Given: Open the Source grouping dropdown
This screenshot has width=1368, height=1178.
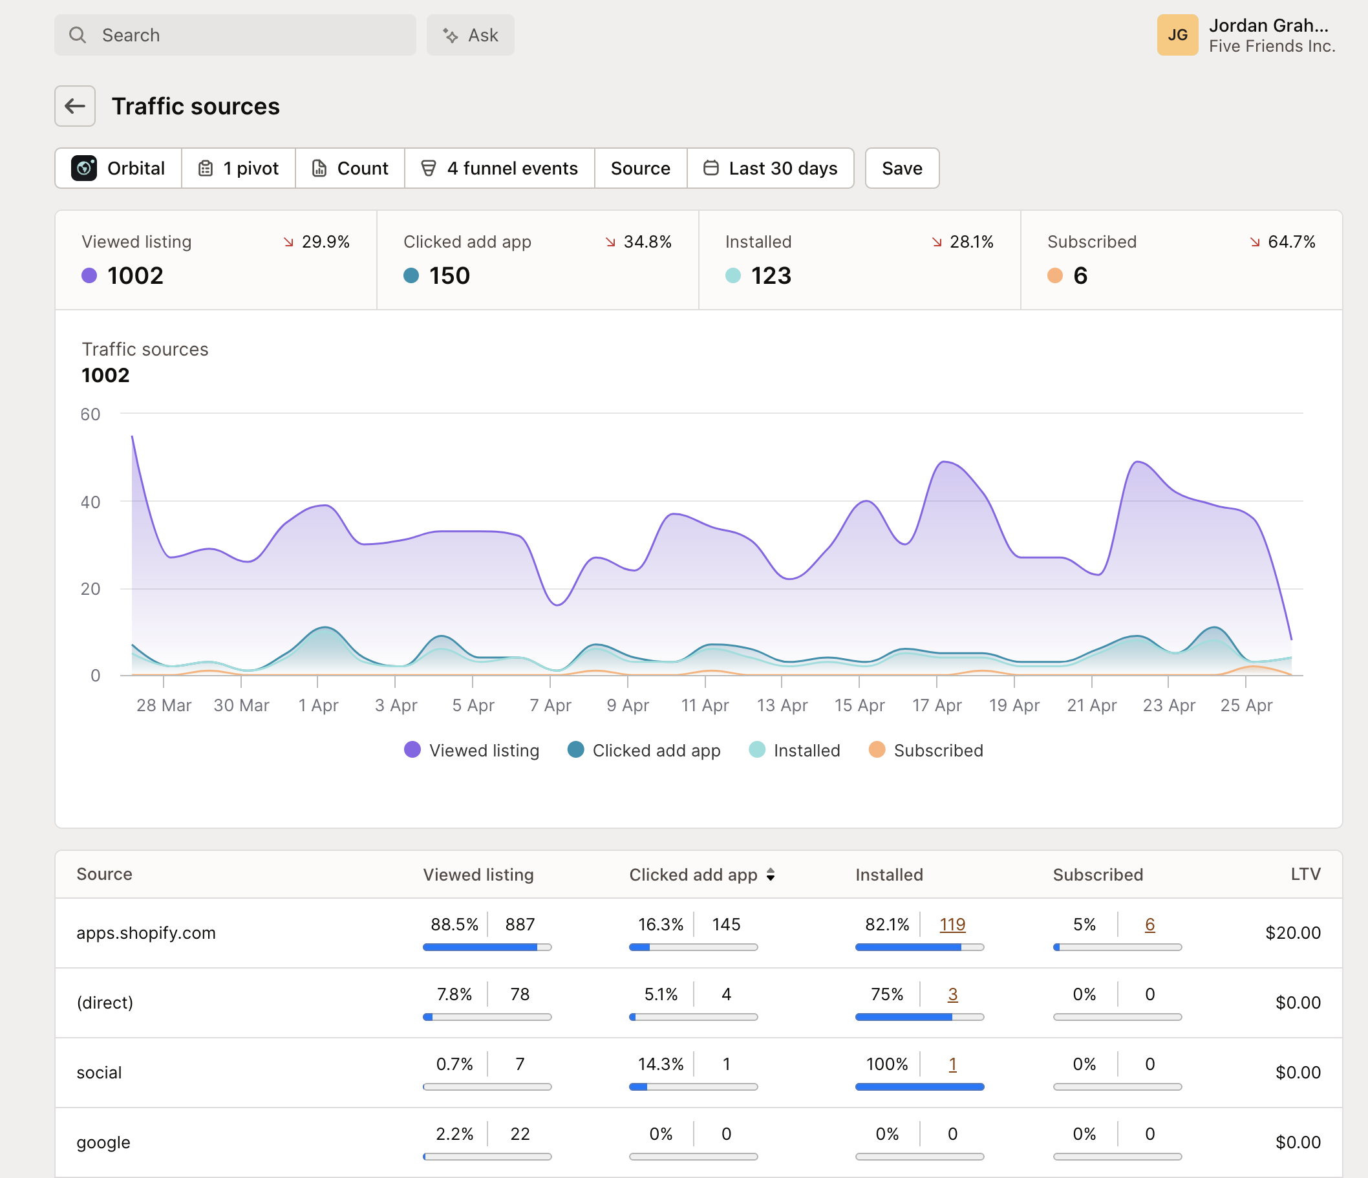Looking at the screenshot, I should tap(640, 168).
